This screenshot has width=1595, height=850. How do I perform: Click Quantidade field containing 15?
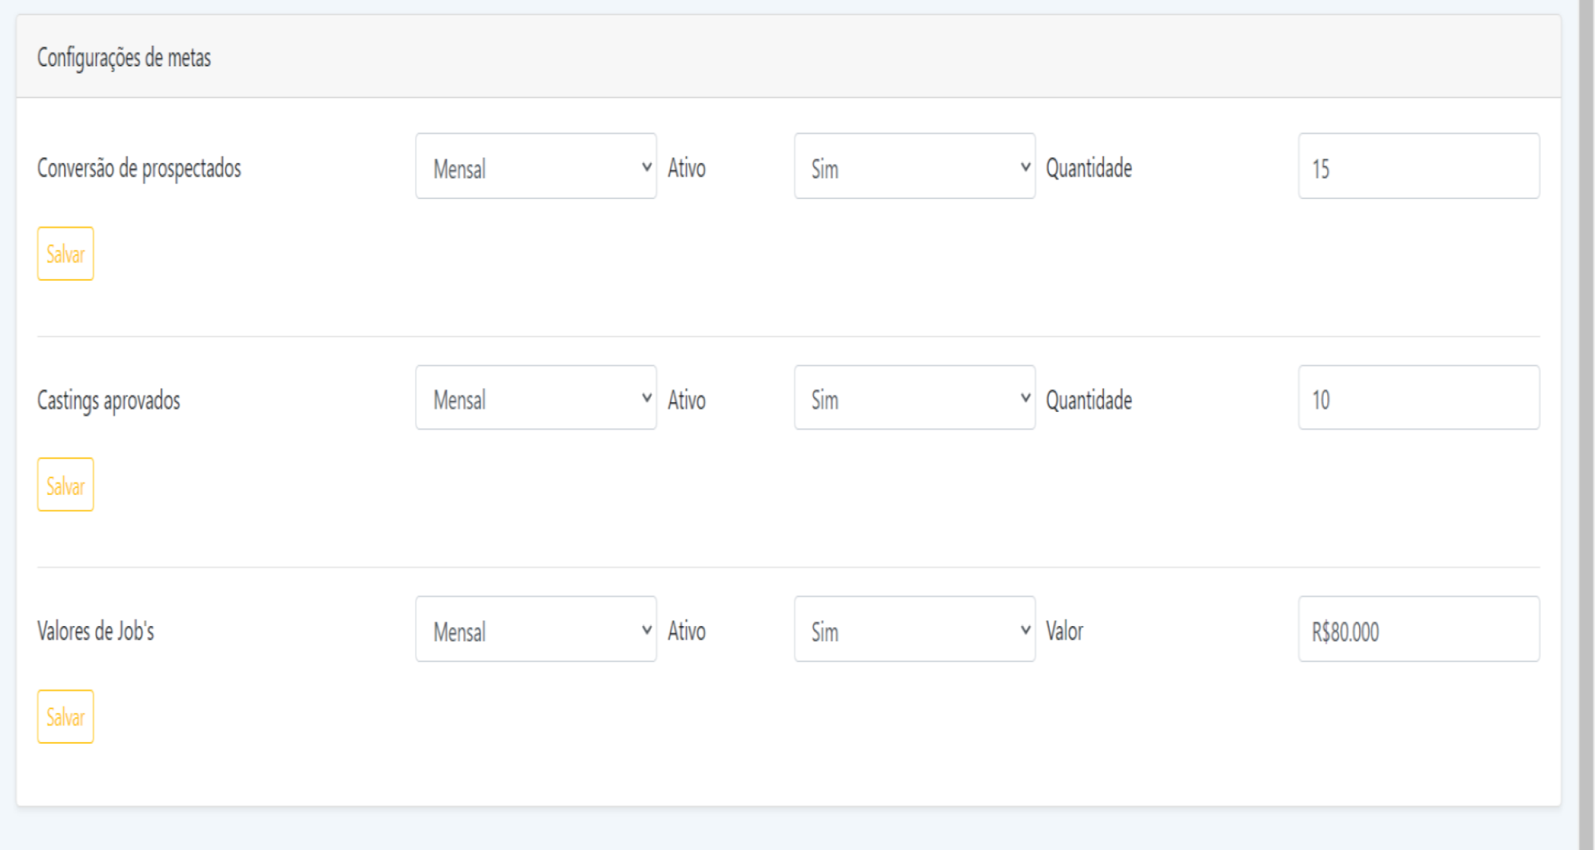1418,166
